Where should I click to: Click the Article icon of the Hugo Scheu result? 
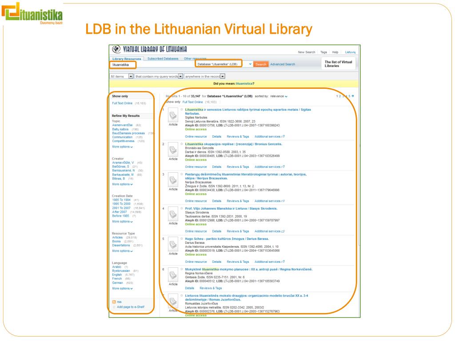[173, 245]
